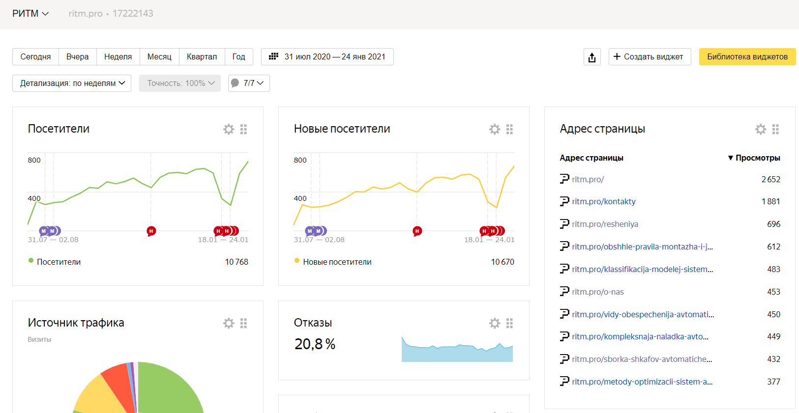Open link ritm.pro/o-nas

coord(598,292)
